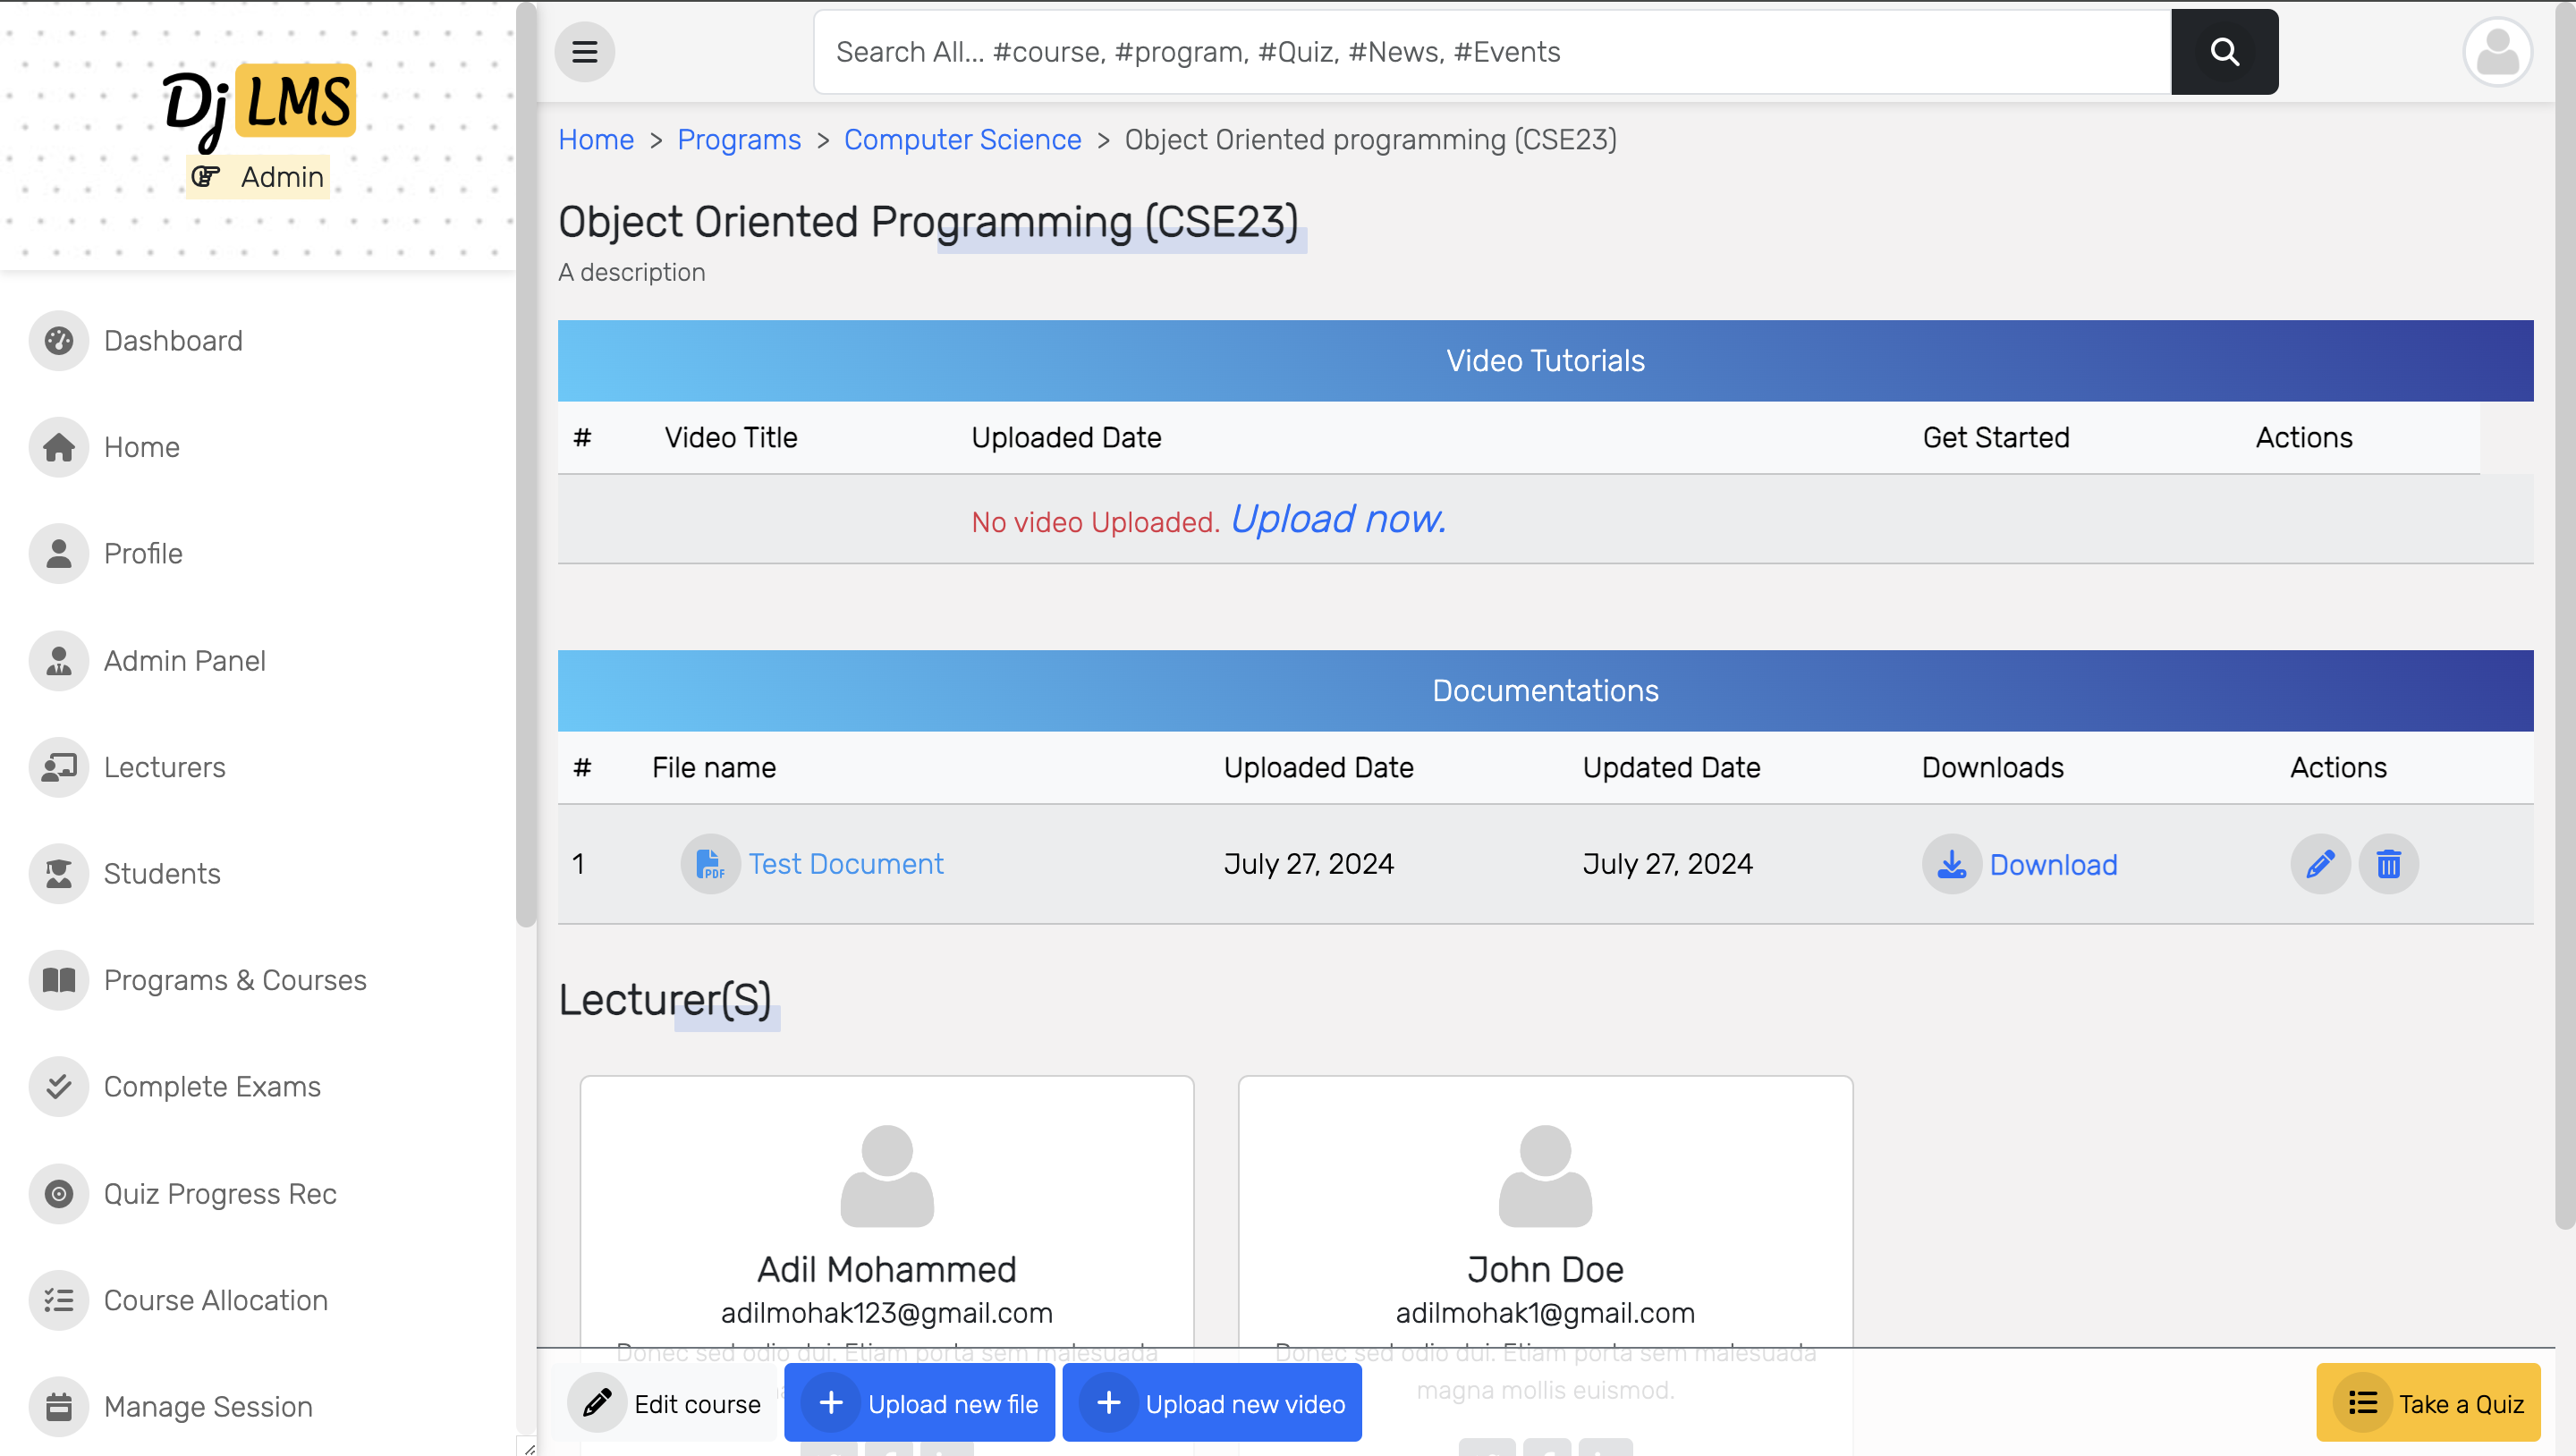Click the Complete Exams checkmark icon
The height and width of the screenshot is (1456, 2576).
(59, 1087)
